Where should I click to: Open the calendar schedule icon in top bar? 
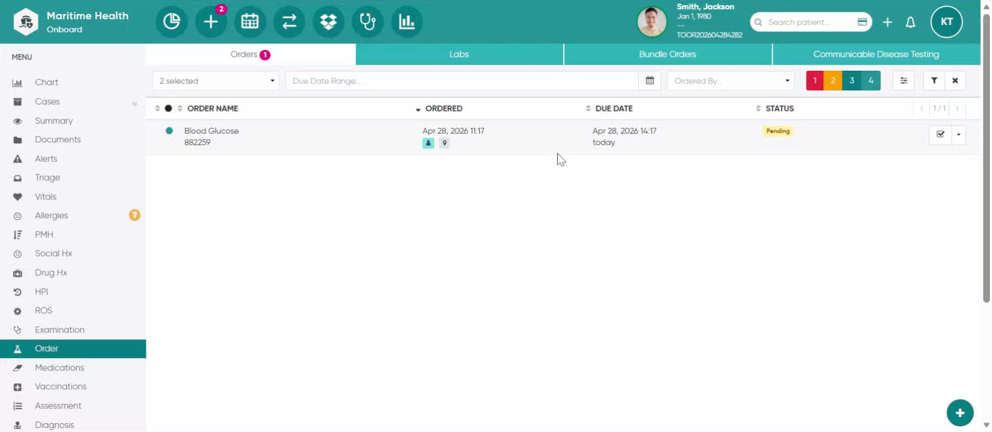250,22
